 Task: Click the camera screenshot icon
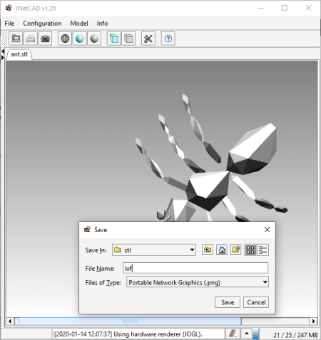(x=45, y=39)
